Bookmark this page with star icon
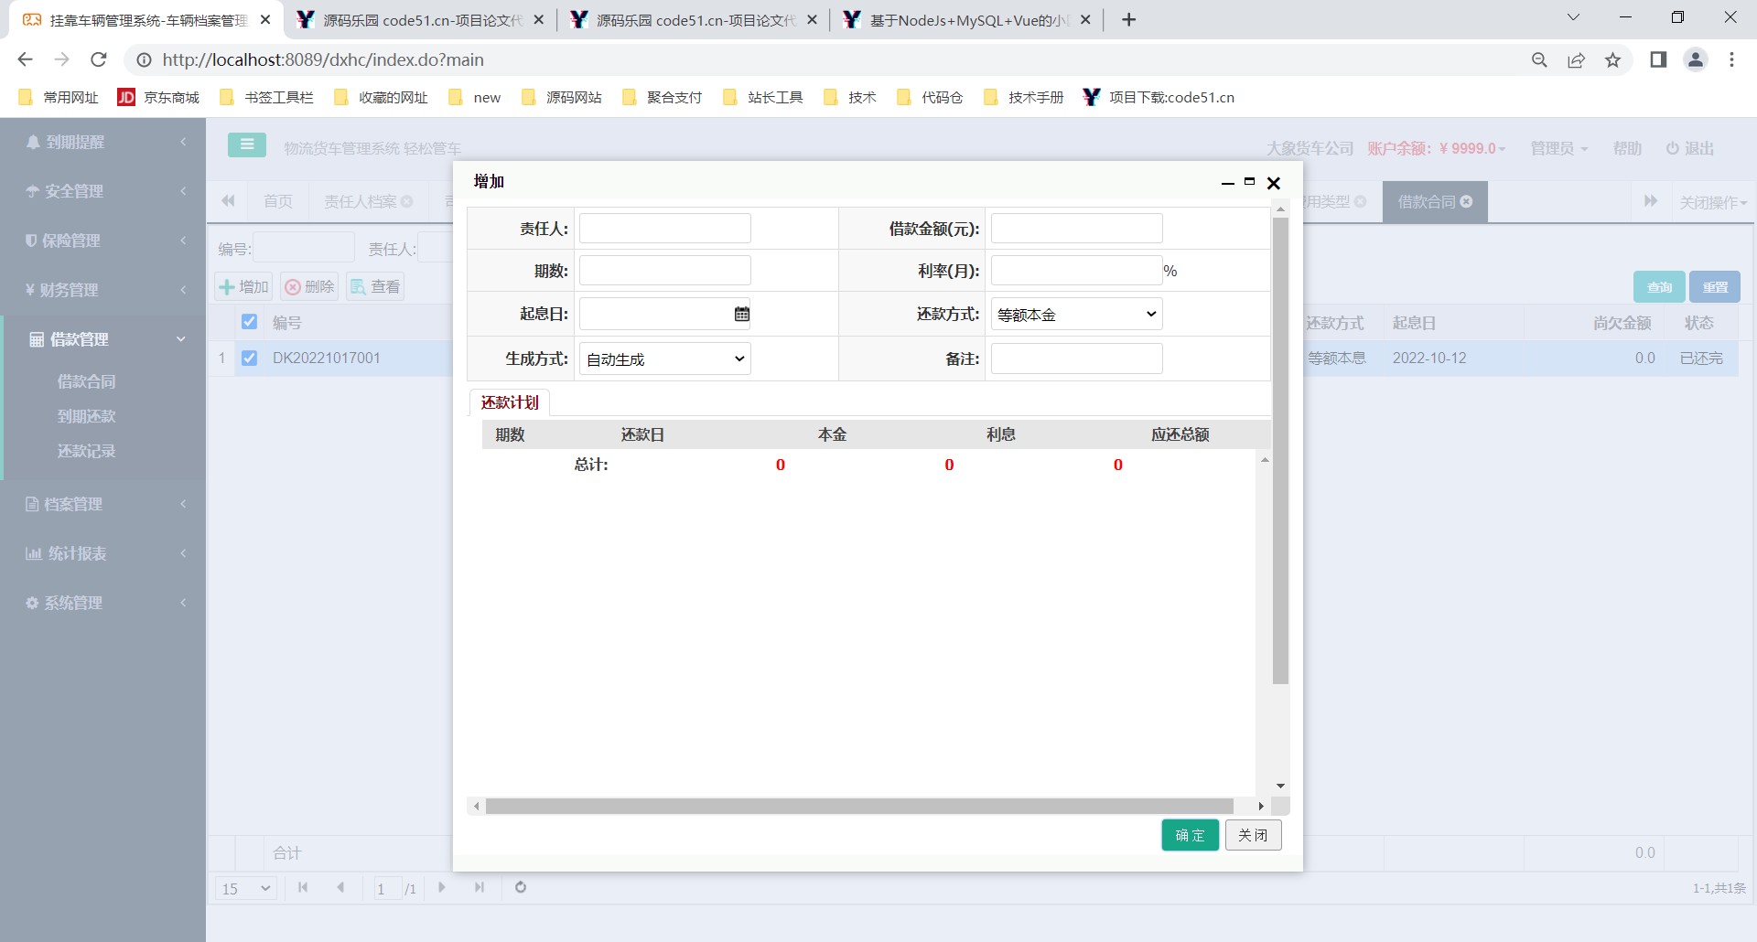 pyautogui.click(x=1612, y=59)
